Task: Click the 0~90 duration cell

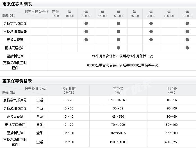Action: coord(69,125)
